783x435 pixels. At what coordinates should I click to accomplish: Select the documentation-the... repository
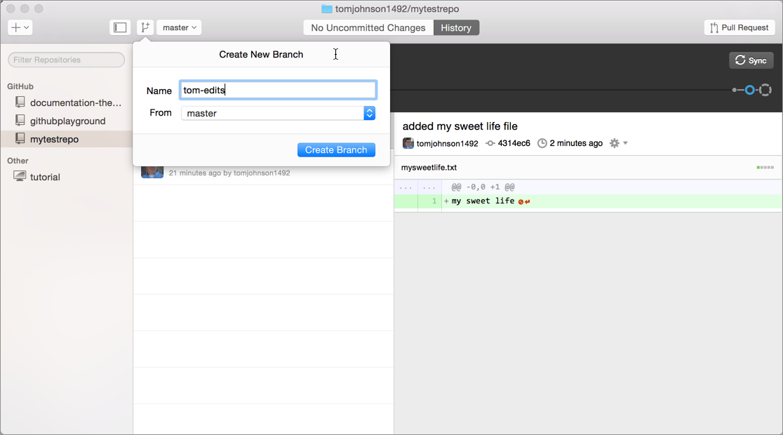[75, 102]
